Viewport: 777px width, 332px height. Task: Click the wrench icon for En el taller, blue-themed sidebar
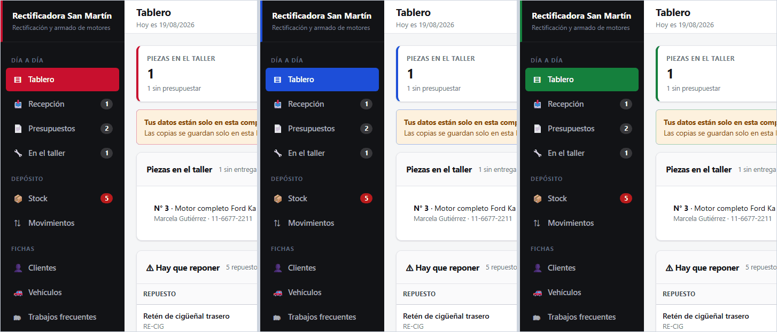(x=277, y=153)
